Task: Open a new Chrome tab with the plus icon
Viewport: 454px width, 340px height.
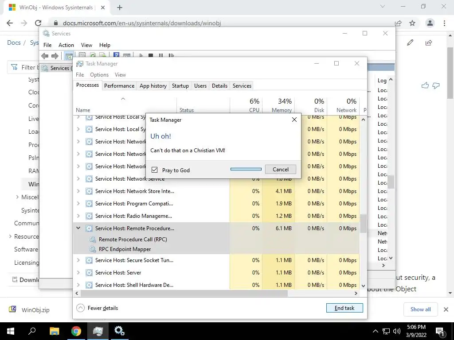Action: pyautogui.click(x=120, y=8)
